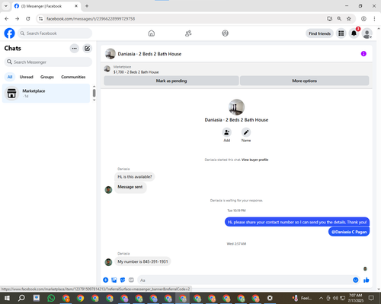Viewport: 381px width, 304px height.
Task: Choose a GIF icon in composer
Action: point(131,280)
